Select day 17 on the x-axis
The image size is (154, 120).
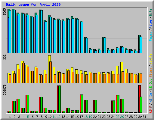pos(81,117)
